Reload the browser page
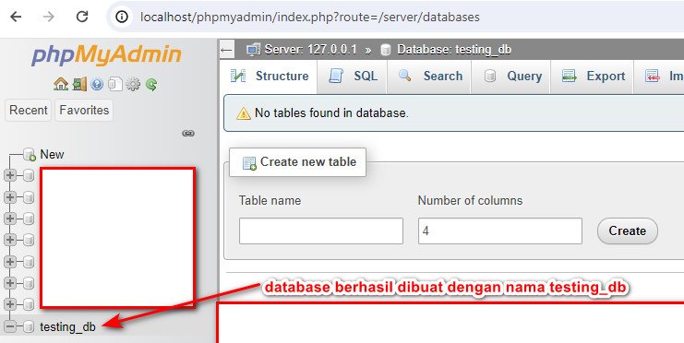Viewport: 684px width, 343px height. pos(82,17)
